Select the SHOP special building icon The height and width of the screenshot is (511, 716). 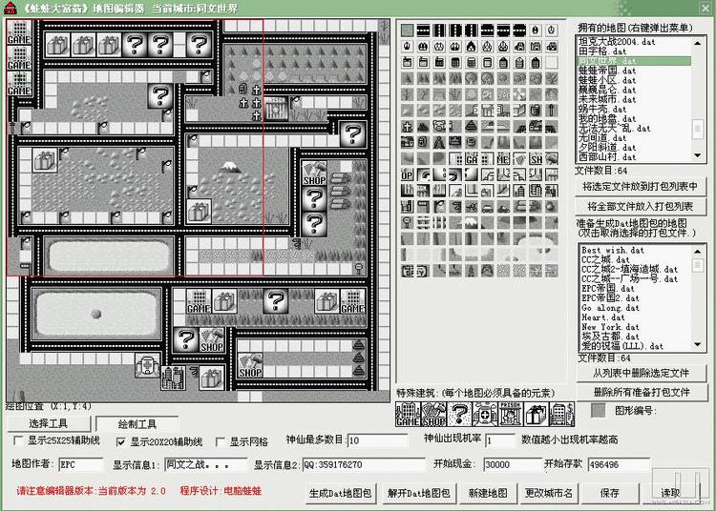[x=433, y=415]
